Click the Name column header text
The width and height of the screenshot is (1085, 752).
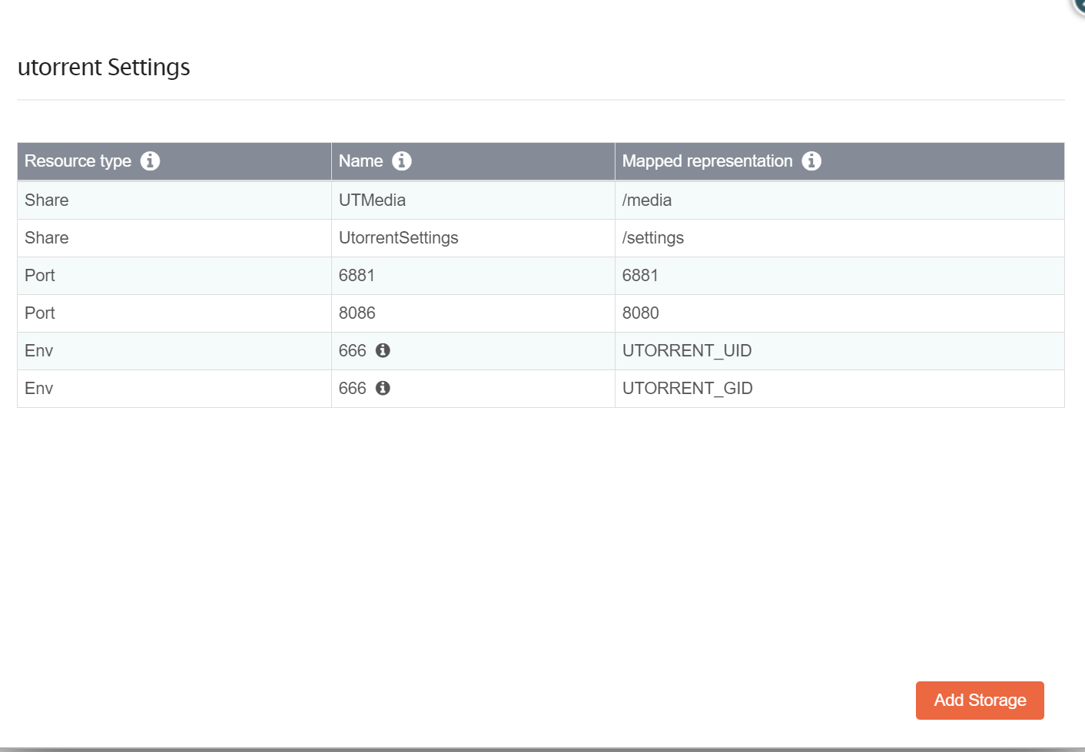tap(360, 161)
